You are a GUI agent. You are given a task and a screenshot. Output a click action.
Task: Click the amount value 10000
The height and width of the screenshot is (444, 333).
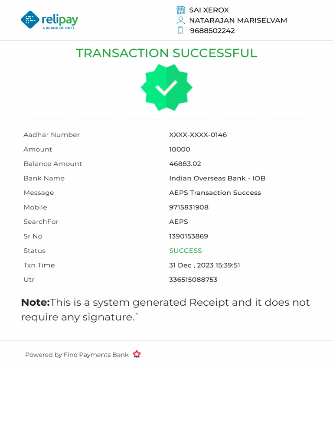[180, 150]
